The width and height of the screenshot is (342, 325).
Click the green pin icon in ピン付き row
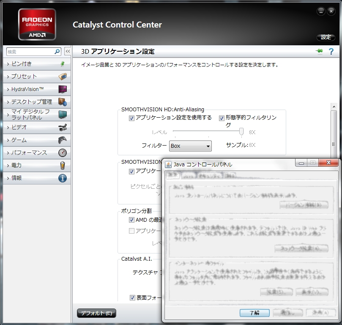click(63, 64)
